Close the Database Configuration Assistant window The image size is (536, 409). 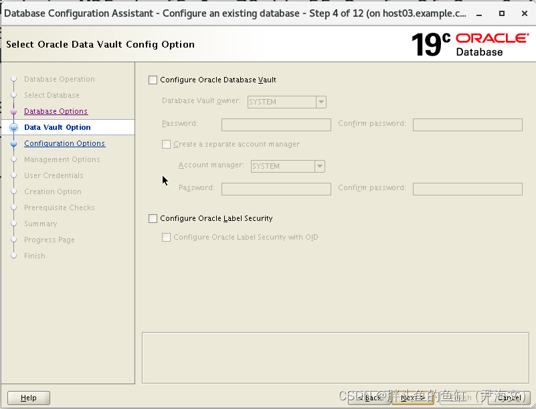point(525,13)
